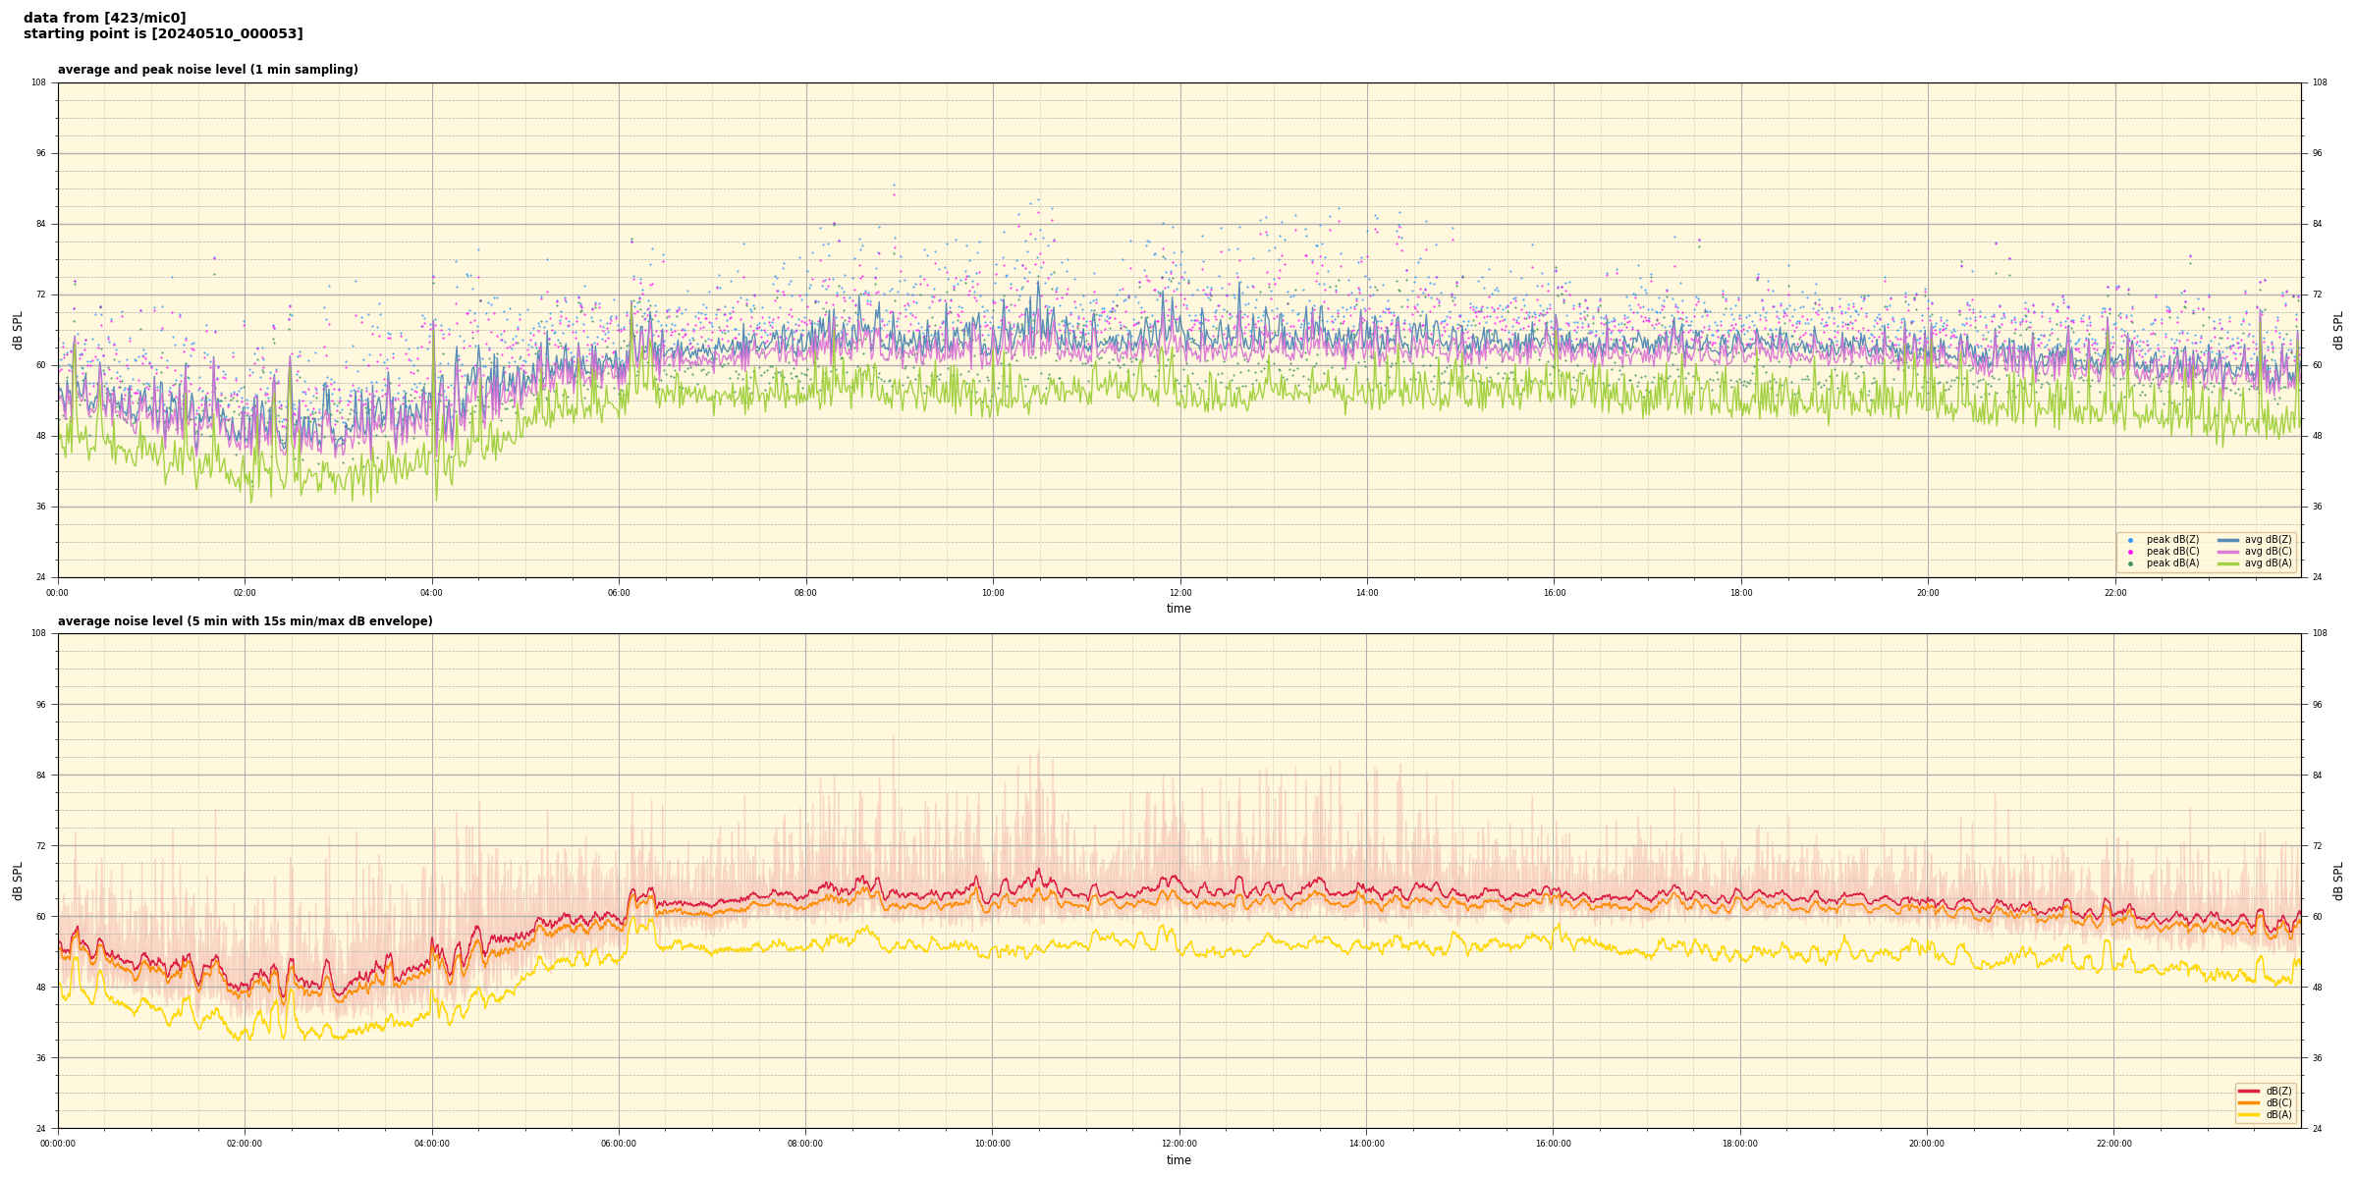Click the peak dB(C) magenta legend dot
Viewport: 2357px width, 1178px height.
(x=2130, y=552)
